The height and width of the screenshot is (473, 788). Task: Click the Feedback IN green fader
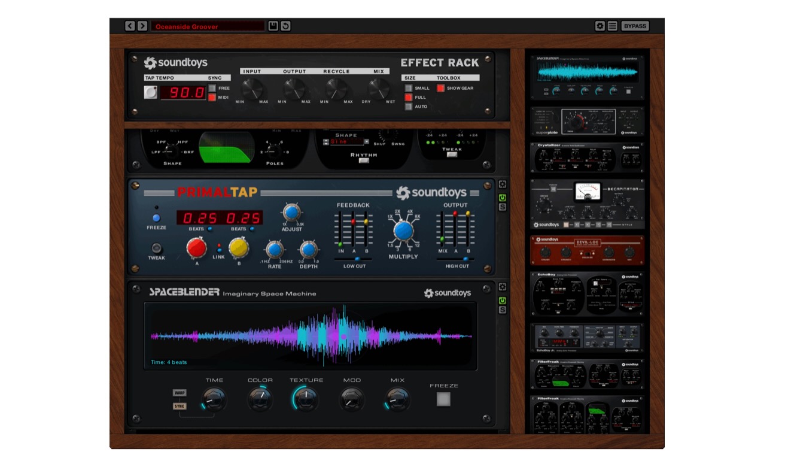click(341, 244)
